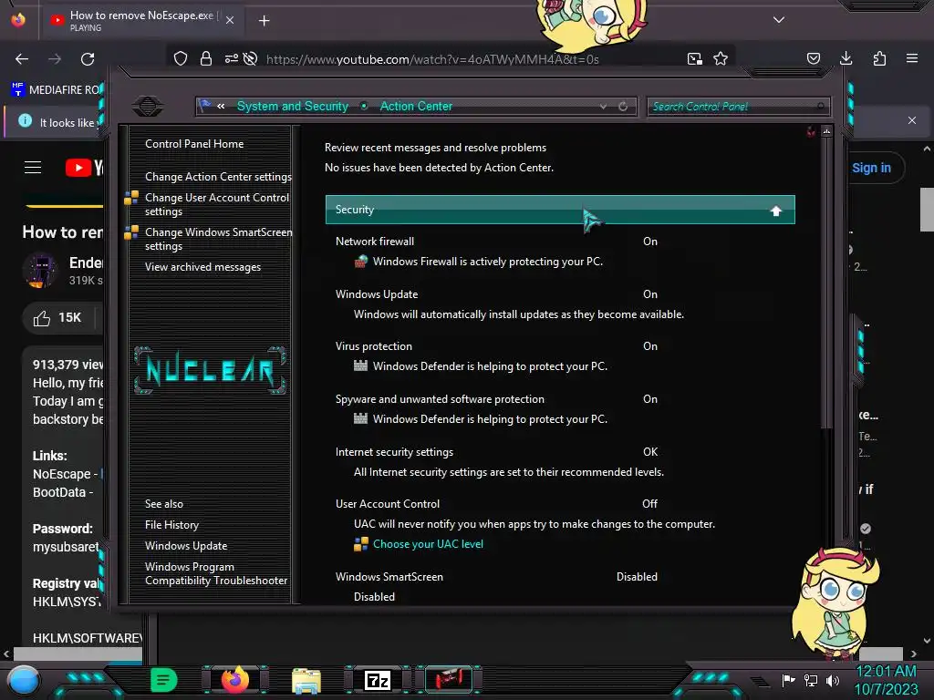The image size is (934, 700).
Task: Go to System and Security breadcrumb
Action: 293,106
